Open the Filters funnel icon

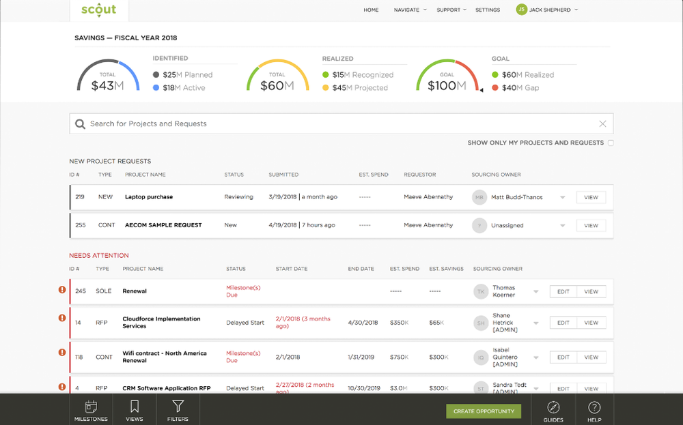point(178,407)
